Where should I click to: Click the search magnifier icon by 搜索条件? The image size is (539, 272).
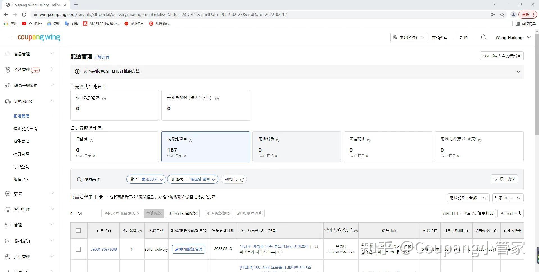point(79,179)
